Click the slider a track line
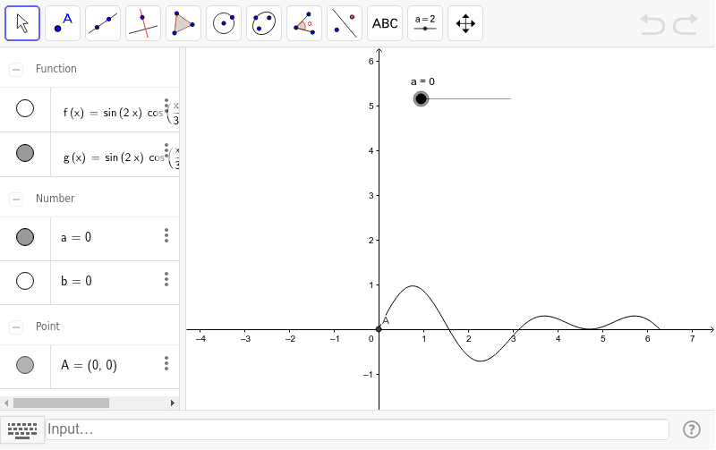This screenshot has width=716, height=450. coord(471,98)
